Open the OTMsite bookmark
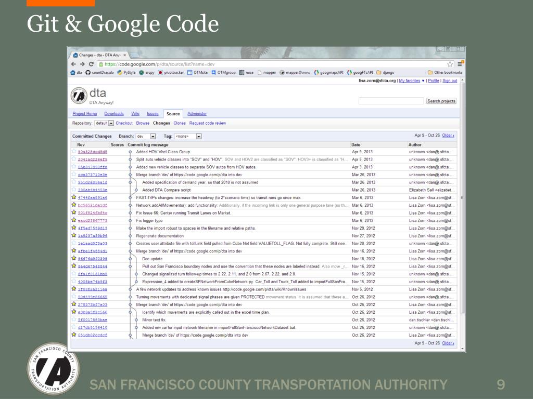The image size is (533, 399). 197,72
